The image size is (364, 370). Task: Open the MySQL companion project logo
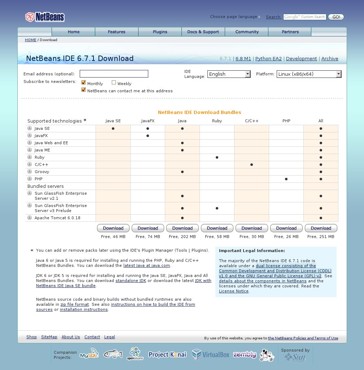[x=89, y=354]
